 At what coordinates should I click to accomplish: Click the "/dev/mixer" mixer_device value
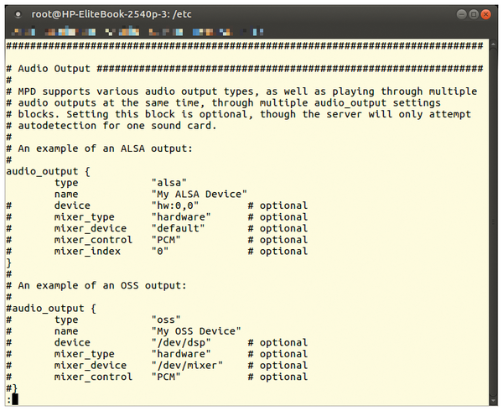tap(187, 365)
